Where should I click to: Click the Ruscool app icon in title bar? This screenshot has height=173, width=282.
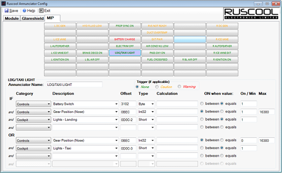click(3, 3)
